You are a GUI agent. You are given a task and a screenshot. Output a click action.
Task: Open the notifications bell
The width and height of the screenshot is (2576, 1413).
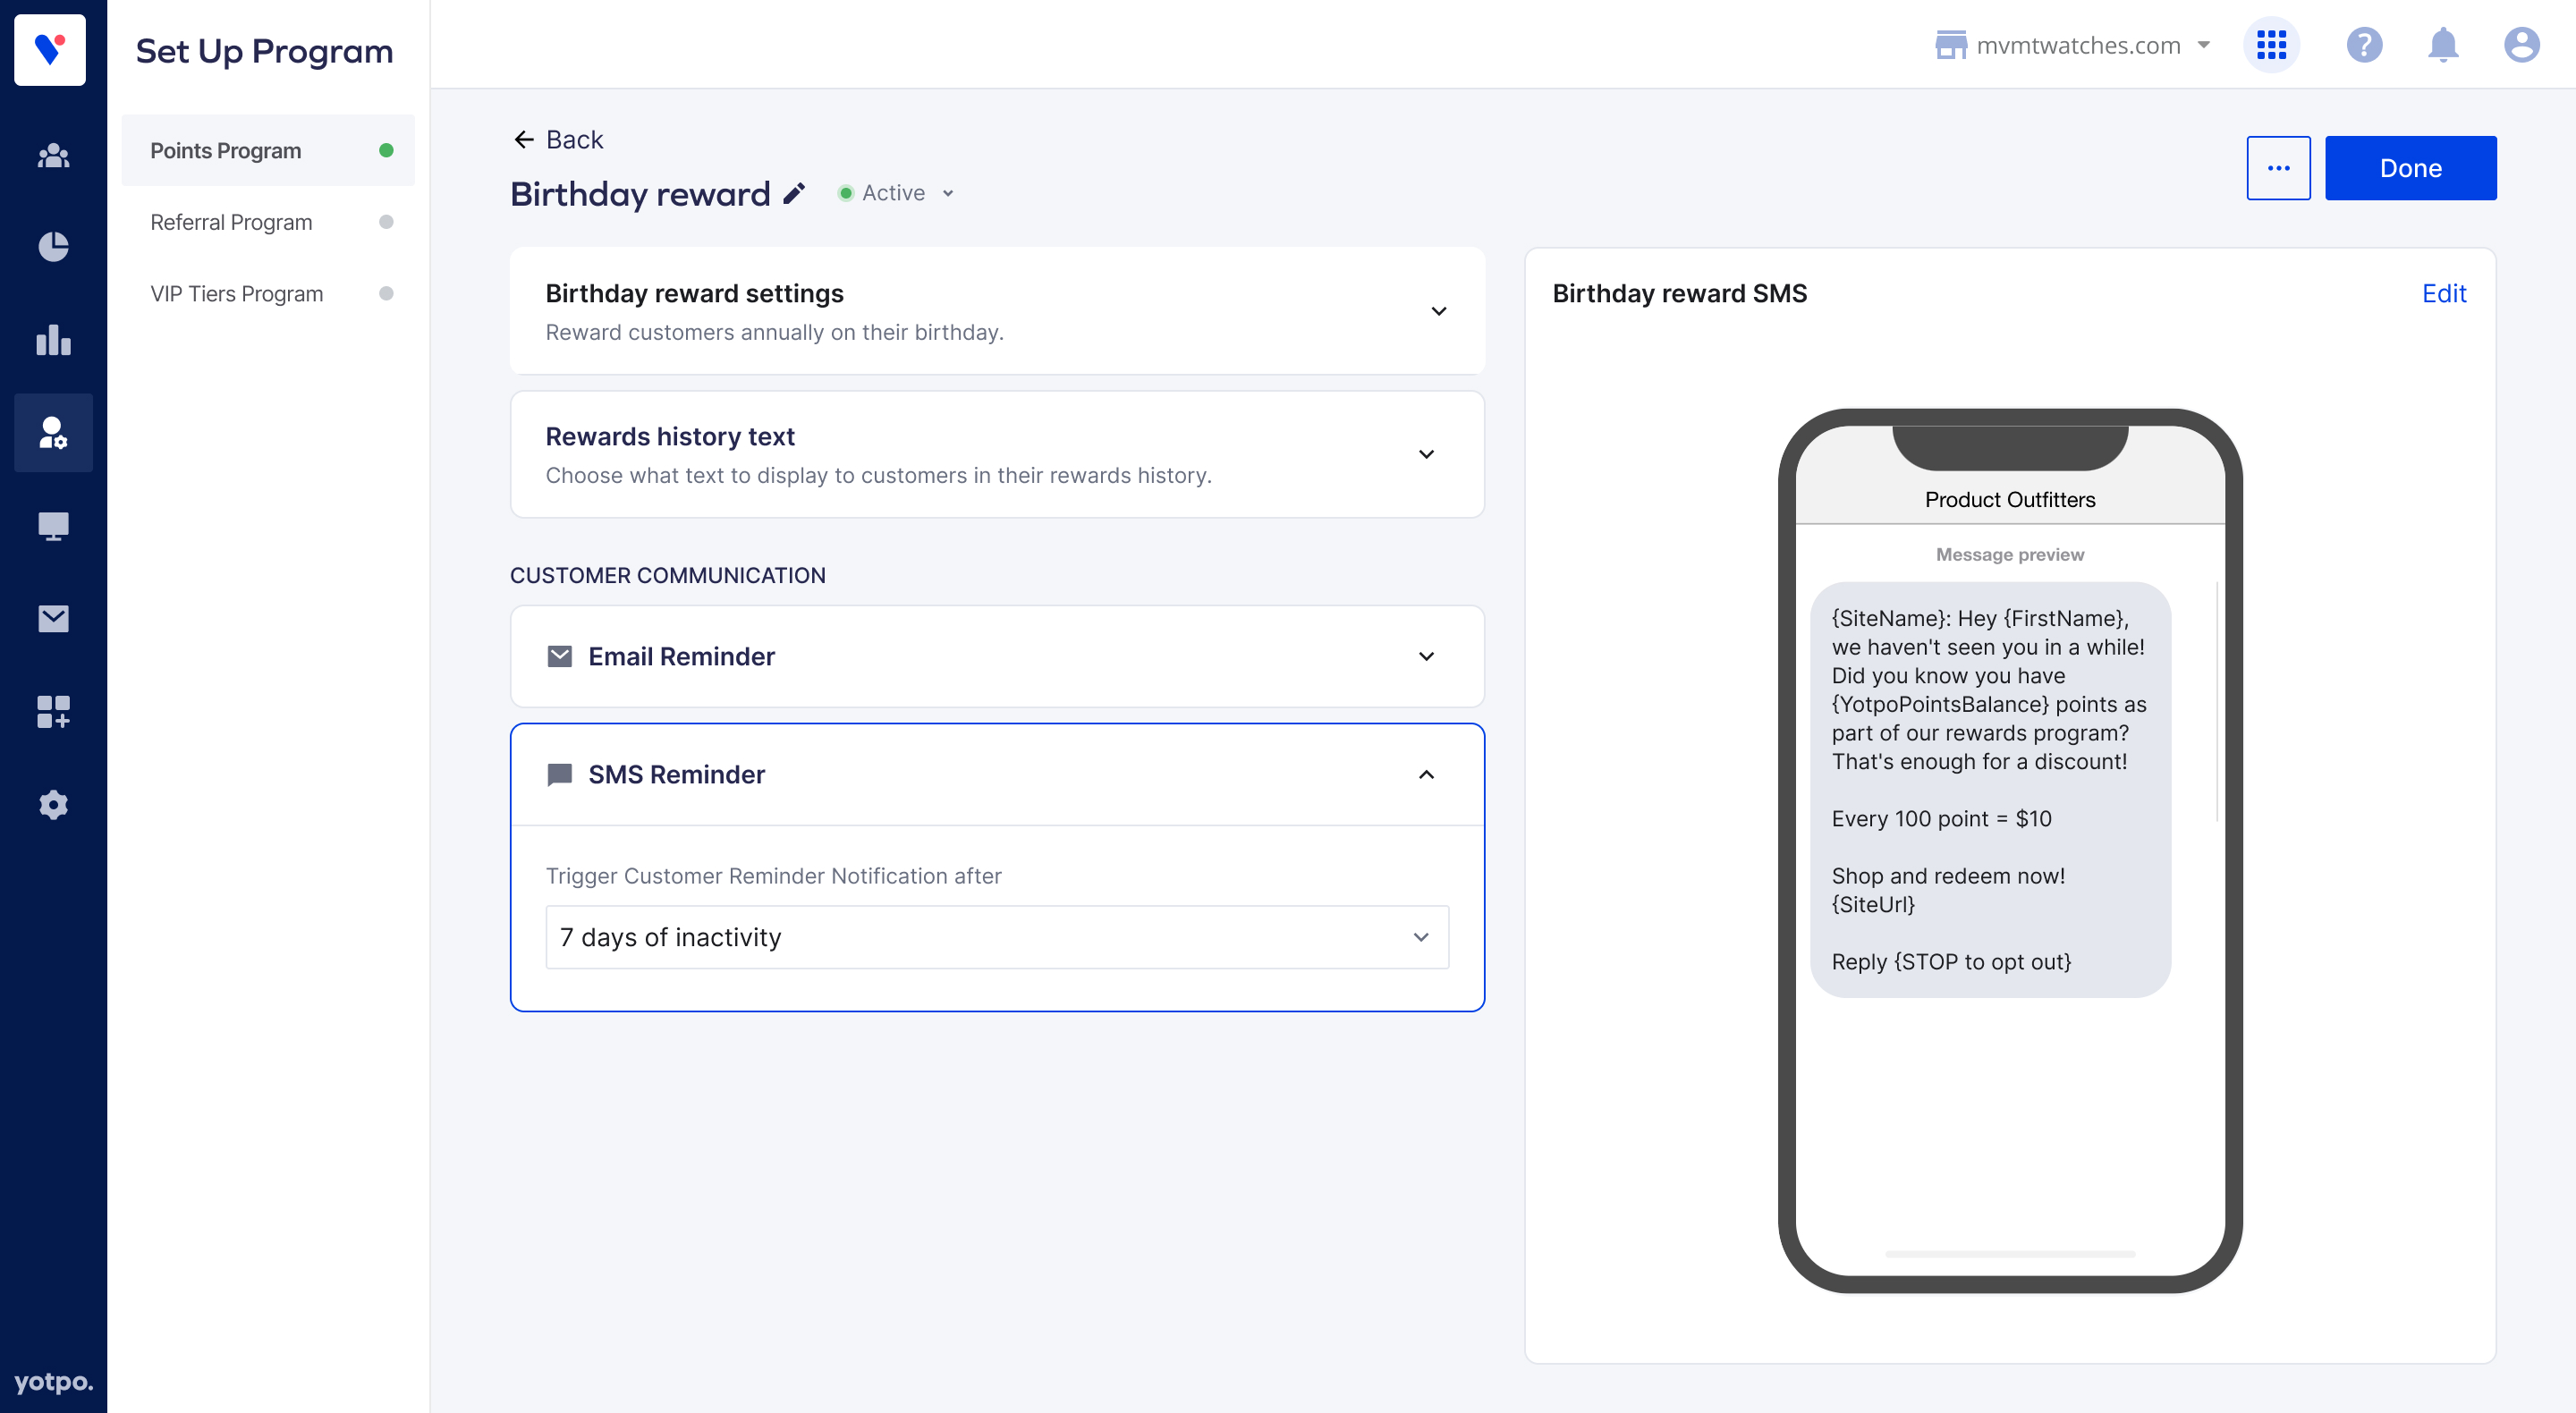2442,45
